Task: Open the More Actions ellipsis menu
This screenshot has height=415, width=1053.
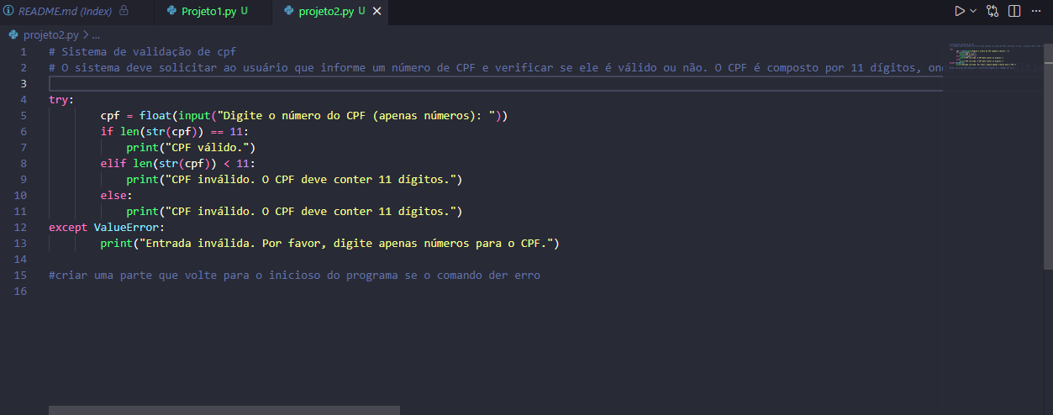Action: (x=1035, y=11)
